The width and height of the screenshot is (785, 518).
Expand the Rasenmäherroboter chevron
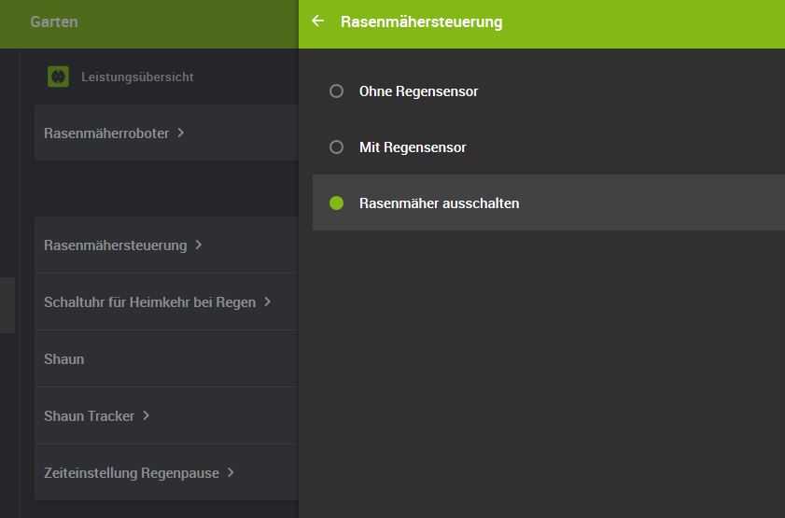coord(181,133)
